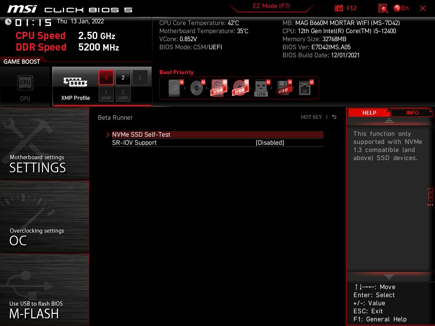
Task: Select the optical disc boot device icon
Action: (197, 88)
